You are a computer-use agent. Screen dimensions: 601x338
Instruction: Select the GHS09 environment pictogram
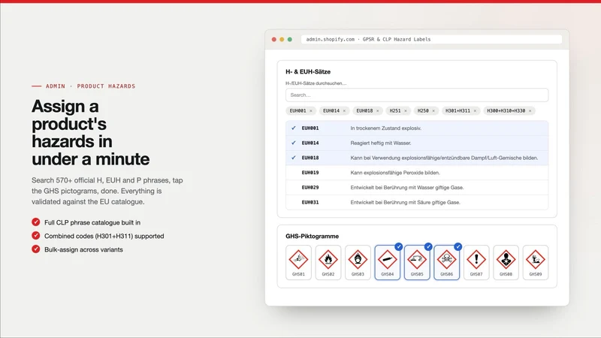click(536, 262)
